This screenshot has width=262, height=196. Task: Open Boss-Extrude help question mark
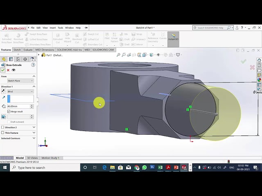(x=33, y=65)
